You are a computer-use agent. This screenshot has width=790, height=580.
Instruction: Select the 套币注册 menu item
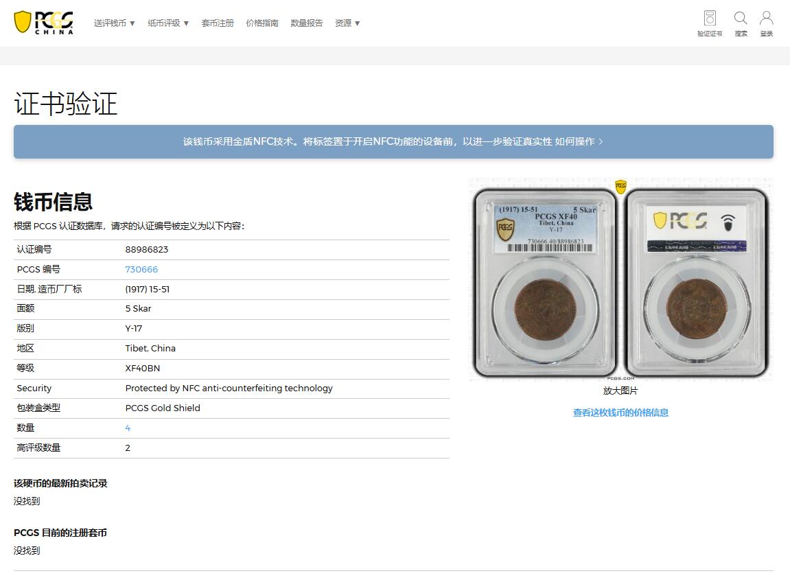click(218, 22)
